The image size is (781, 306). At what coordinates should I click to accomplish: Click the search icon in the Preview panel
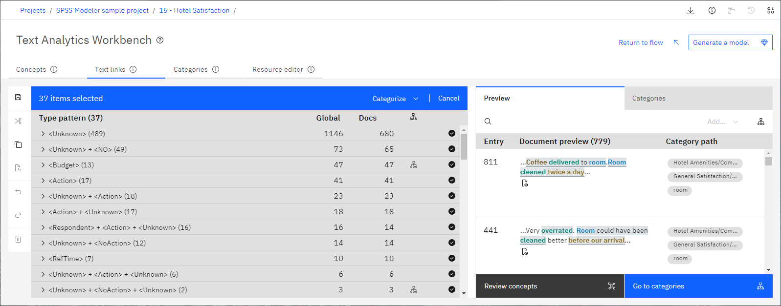pyautogui.click(x=488, y=122)
